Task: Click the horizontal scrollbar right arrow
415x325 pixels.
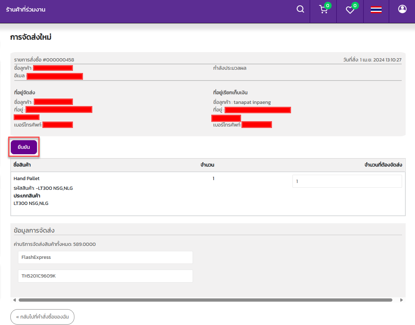Action: click(x=401, y=300)
